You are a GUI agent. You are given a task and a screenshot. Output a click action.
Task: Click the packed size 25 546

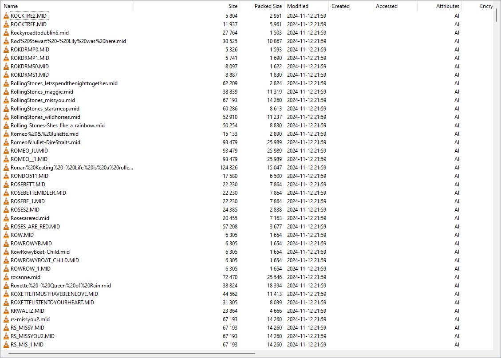point(275,277)
